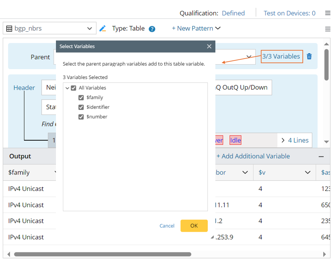Image resolution: width=336 pixels, height=259 pixels.
Task: Toggle the $identifier checkbox
Action: 81,107
